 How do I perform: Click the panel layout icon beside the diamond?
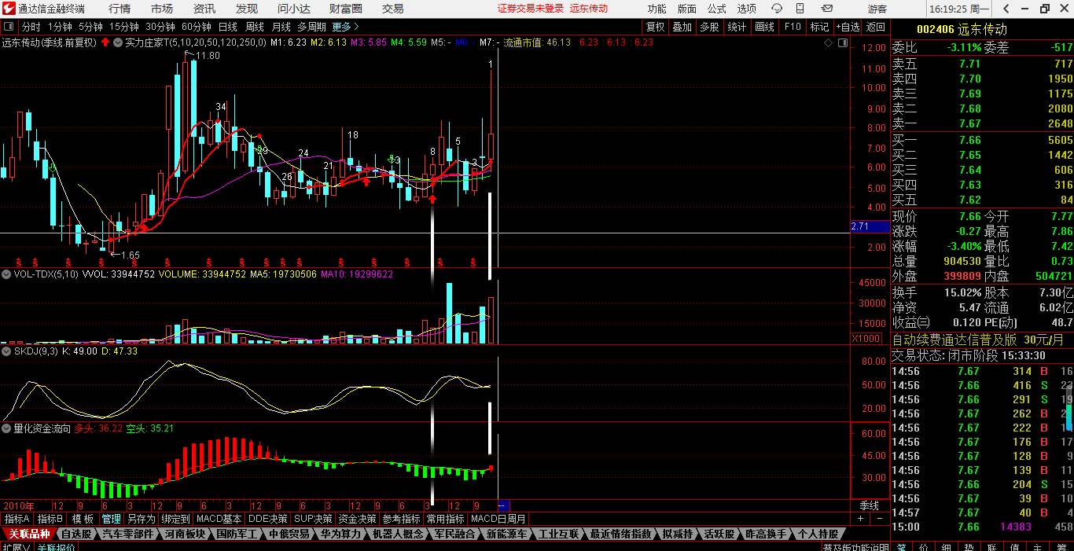[842, 43]
